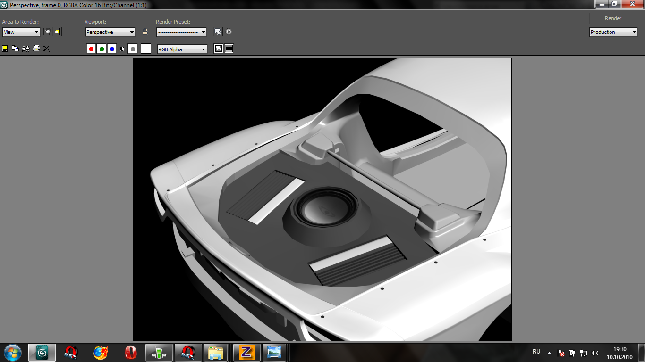Toggle the green channel display
The width and height of the screenshot is (645, 362).
[102, 49]
